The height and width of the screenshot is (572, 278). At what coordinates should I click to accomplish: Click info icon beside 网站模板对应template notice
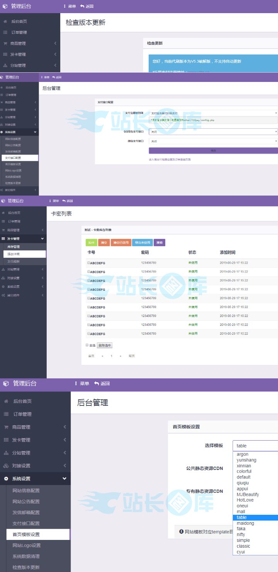pos(181,532)
